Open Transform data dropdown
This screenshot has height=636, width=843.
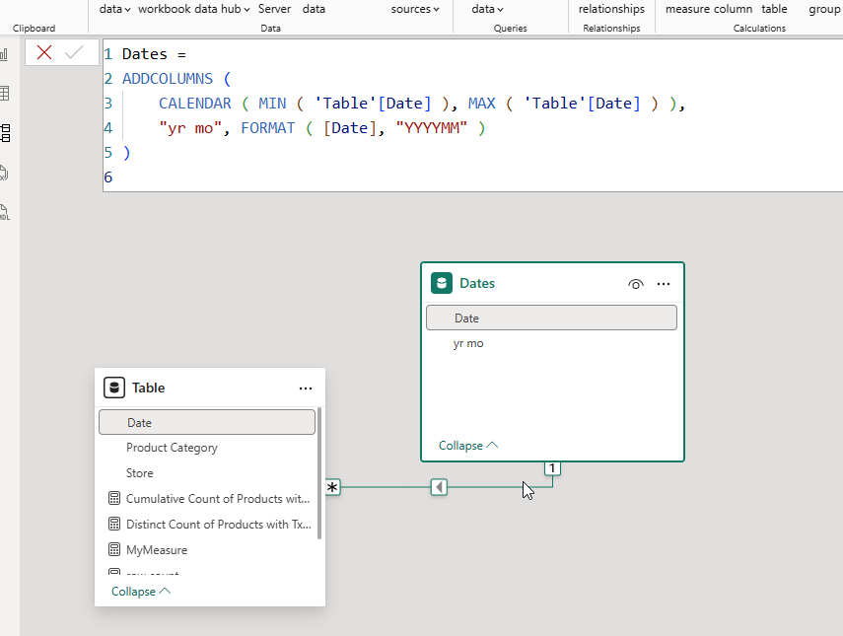[487, 9]
